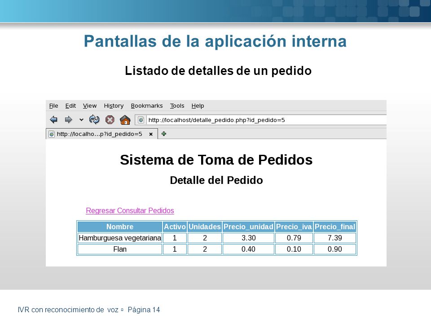
Task: Click the 0.79 IVA price cell
Action: click(x=294, y=238)
